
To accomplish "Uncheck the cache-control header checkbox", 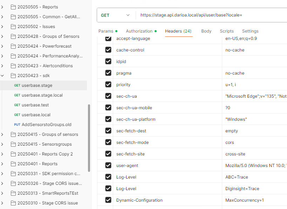I will (108, 50).
